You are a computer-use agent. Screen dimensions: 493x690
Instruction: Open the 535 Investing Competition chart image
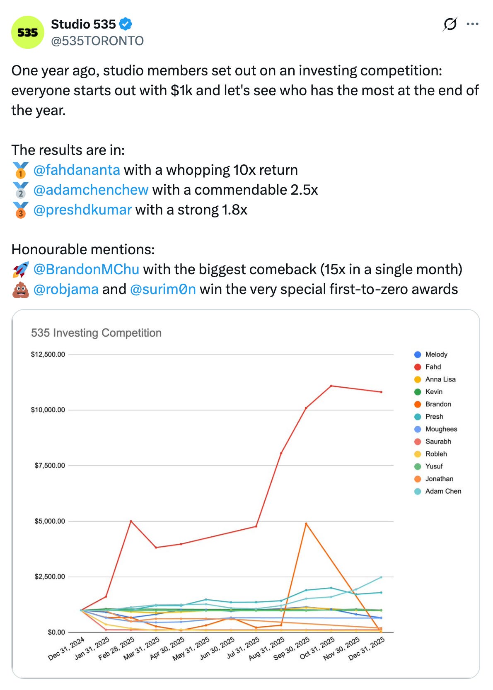point(246,494)
